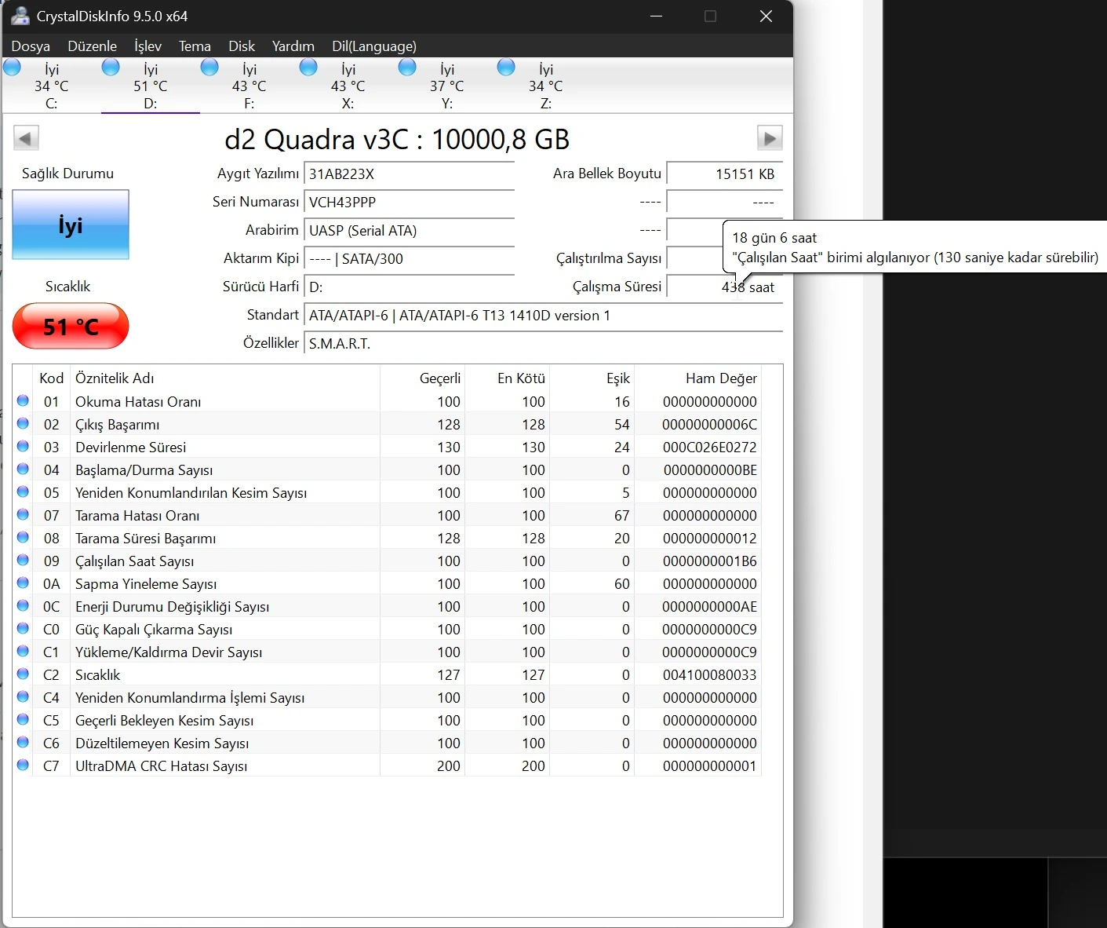The height and width of the screenshot is (928, 1107).
Task: Click the Standart field ATA/ATAPI-6
Action: (544, 316)
